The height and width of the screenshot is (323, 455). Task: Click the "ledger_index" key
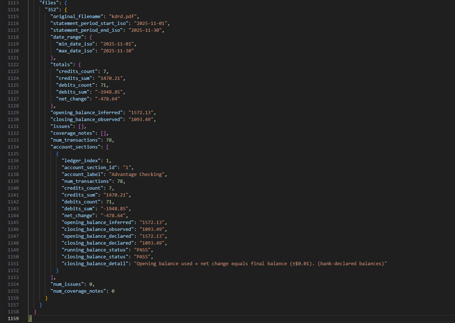coord(82,161)
